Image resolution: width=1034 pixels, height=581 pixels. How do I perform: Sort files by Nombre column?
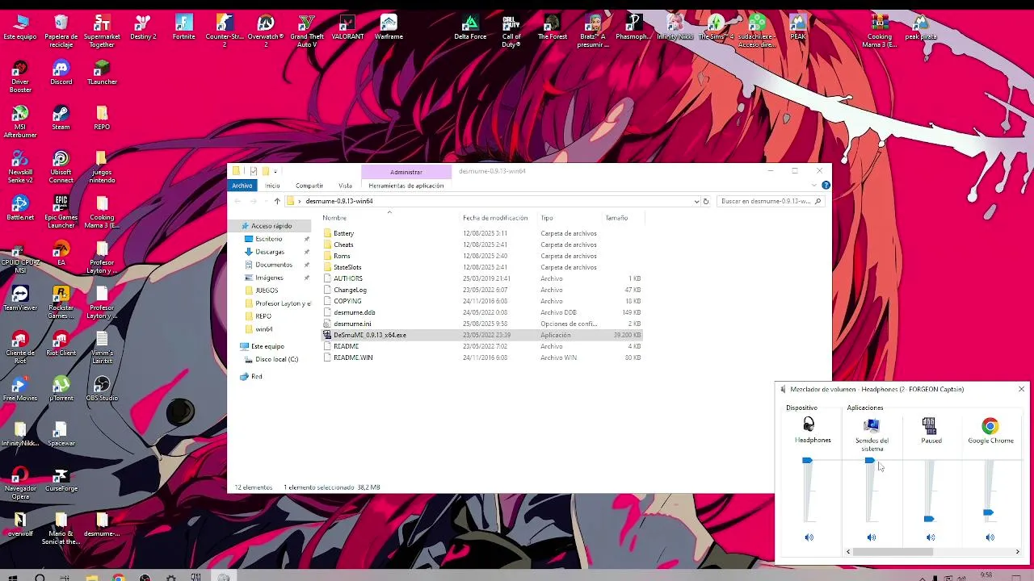[334, 218]
